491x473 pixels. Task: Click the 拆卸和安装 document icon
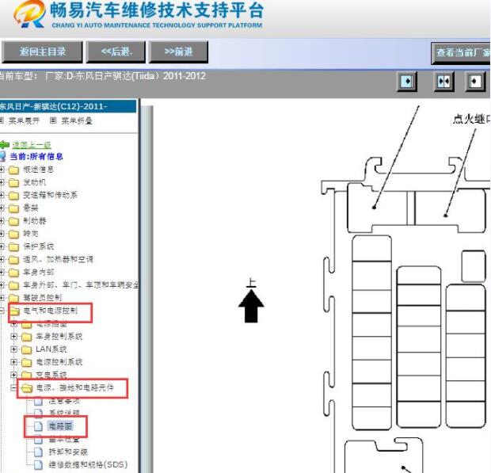[38, 452]
